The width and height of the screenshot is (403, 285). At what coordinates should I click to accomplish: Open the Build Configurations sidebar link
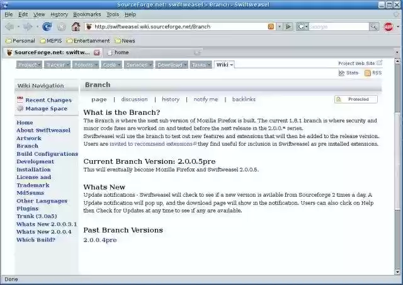47,154
